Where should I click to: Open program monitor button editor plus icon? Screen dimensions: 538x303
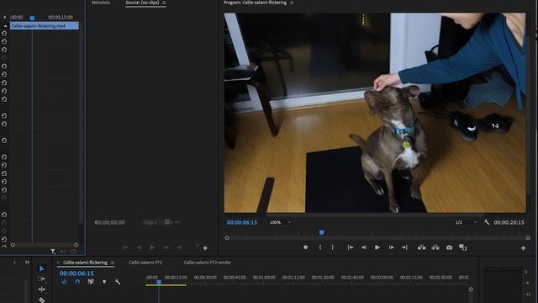523,247
